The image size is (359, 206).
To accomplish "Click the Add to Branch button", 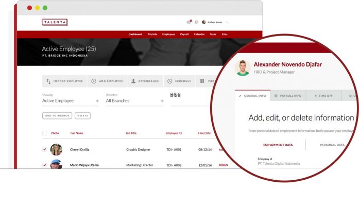I will tap(57, 115).
